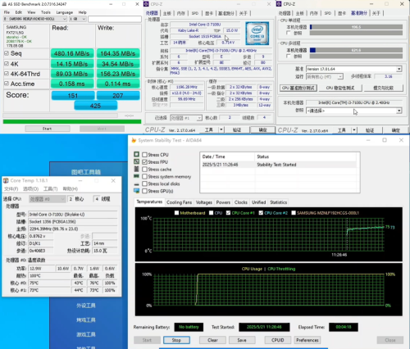Click Start in AS SSD Benchmark
Screen dimensions: 410x349
48,129
